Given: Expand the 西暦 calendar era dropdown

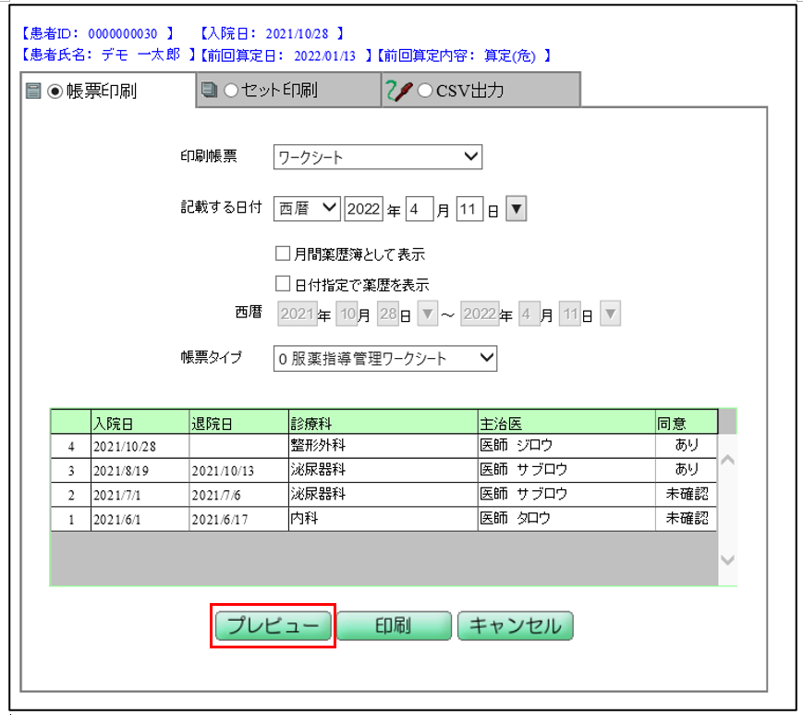Looking at the screenshot, I should coord(307,210).
